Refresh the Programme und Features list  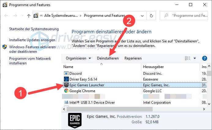(151, 16)
